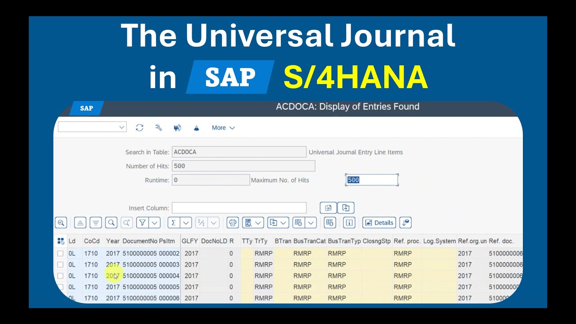Click the BusTranCat column header
This screenshot has height=324, width=576.
pyautogui.click(x=309, y=241)
